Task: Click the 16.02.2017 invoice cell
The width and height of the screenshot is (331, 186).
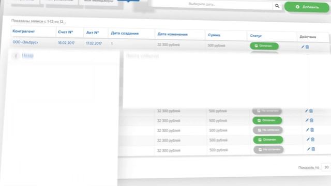Action: [x=66, y=43]
